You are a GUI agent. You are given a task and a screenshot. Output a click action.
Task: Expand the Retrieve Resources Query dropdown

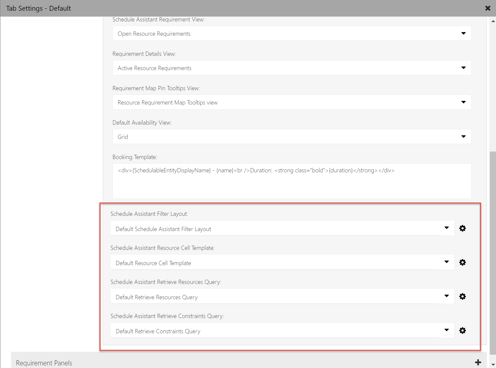446,296
